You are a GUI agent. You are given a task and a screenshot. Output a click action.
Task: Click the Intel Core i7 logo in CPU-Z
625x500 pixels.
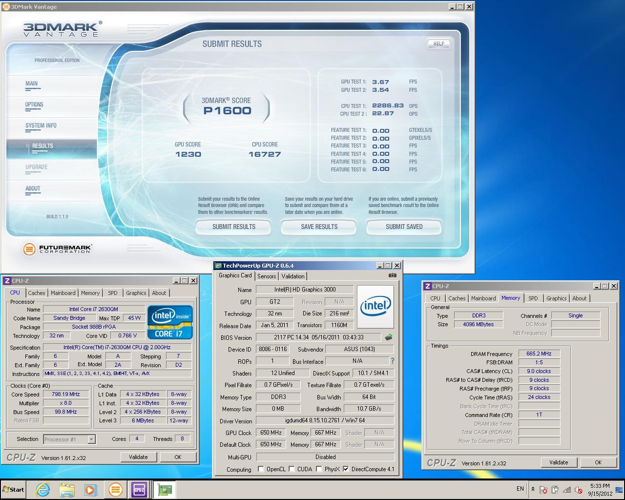coord(170,322)
